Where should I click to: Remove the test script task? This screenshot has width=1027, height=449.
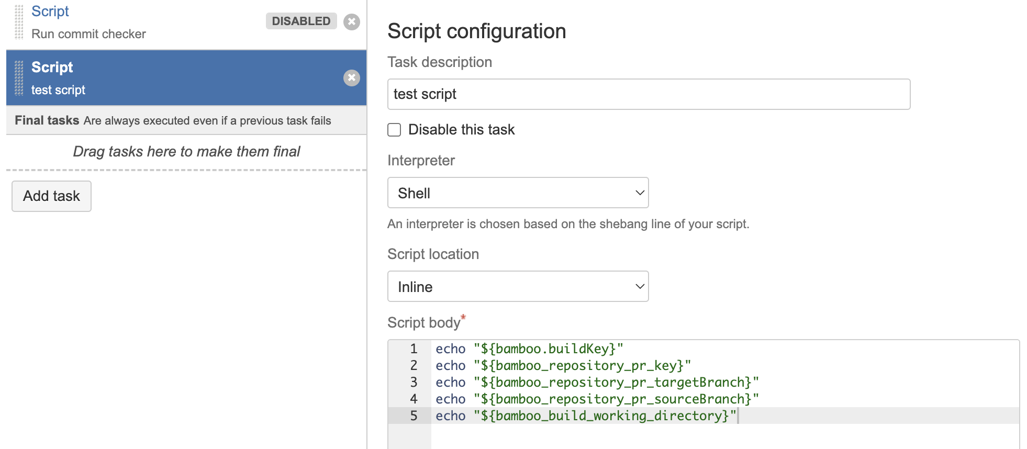(352, 78)
